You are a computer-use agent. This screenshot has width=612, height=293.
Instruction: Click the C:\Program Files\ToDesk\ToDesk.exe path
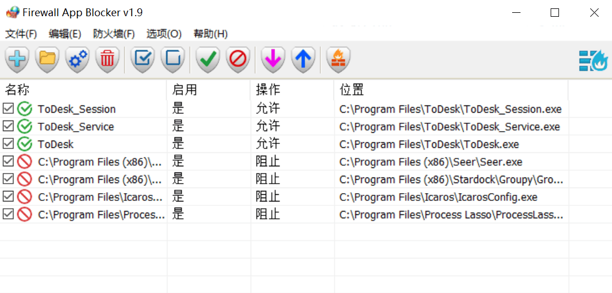coord(430,145)
